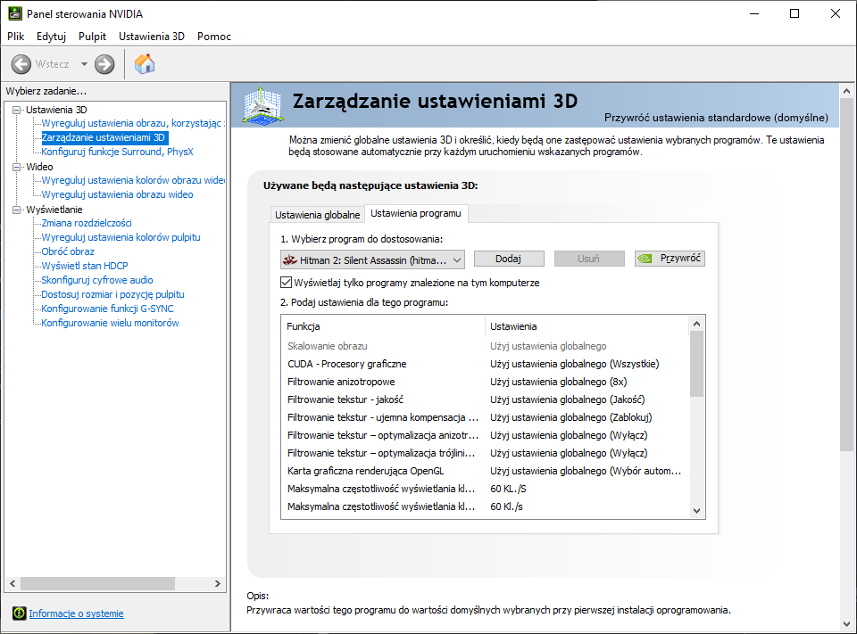
Task: Click the Funkcja column header
Action: 383,326
